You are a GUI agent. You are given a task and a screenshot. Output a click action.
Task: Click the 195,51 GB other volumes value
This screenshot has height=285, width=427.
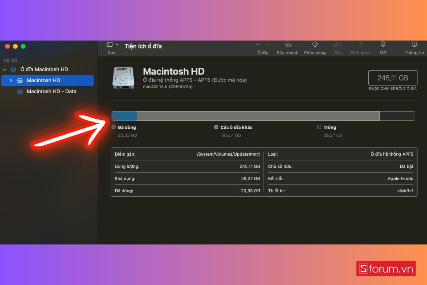(231, 135)
